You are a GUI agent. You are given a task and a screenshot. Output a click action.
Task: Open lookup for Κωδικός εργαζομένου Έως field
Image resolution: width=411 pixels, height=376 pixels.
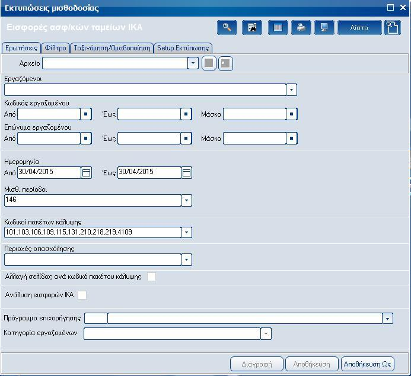[x=186, y=114]
